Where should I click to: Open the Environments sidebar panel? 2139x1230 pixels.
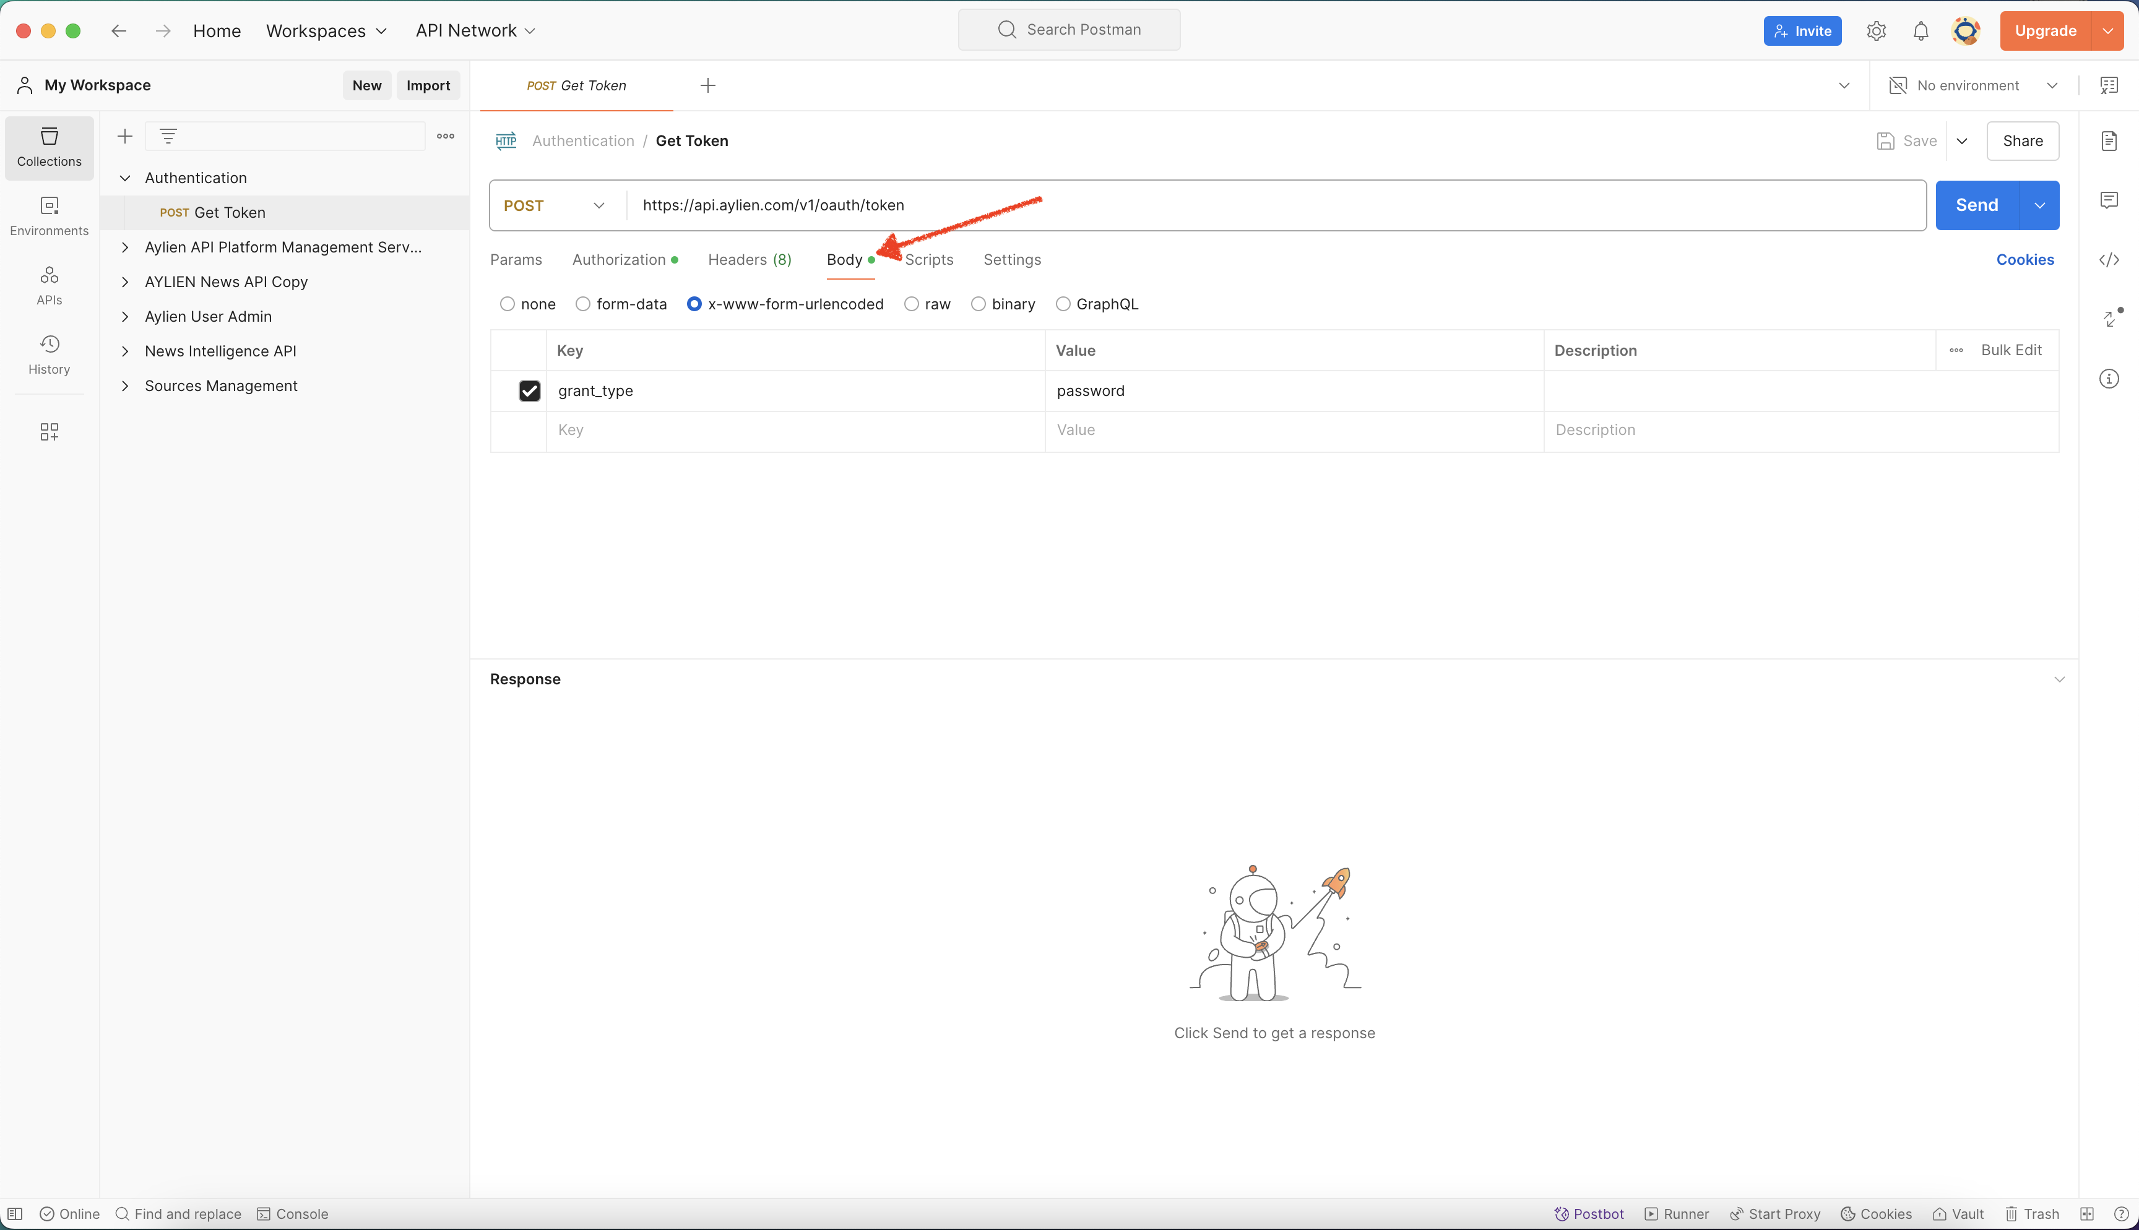coord(49,217)
